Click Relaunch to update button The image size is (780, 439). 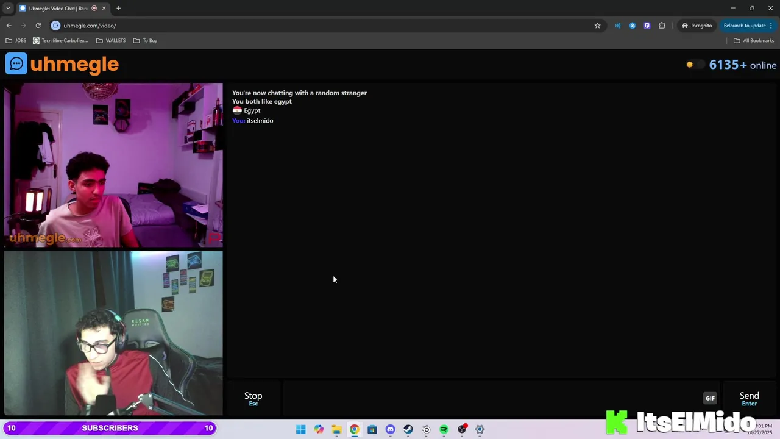pos(745,26)
